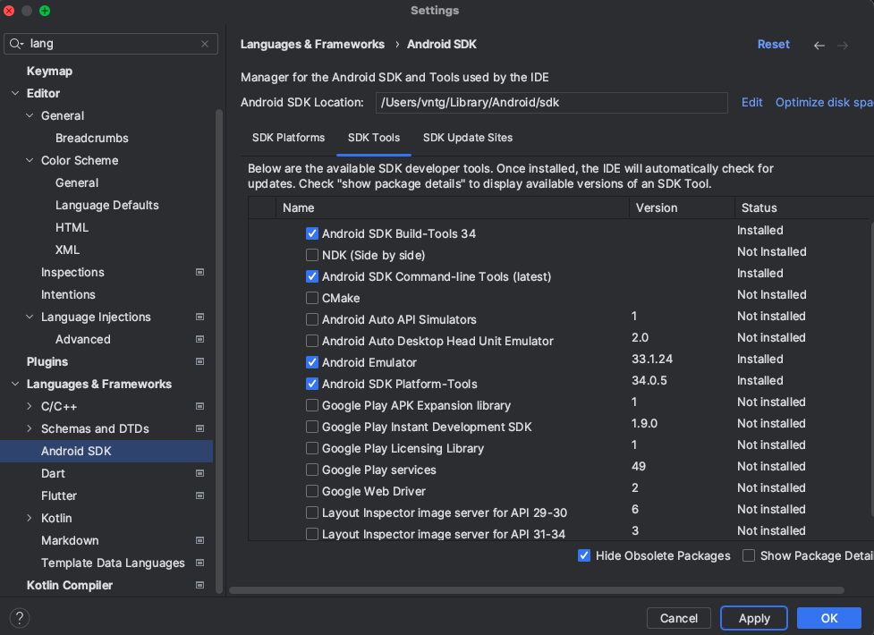Collapse Languages & Frameworks node
This screenshot has width=874, height=635.
[15, 384]
